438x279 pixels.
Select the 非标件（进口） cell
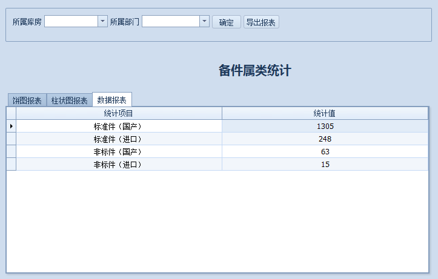click(119, 165)
